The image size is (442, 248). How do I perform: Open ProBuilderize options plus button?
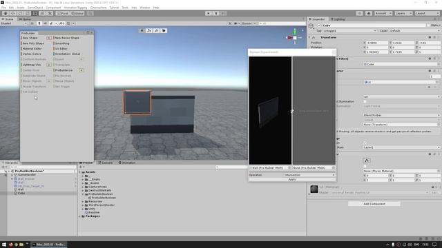coord(81,70)
